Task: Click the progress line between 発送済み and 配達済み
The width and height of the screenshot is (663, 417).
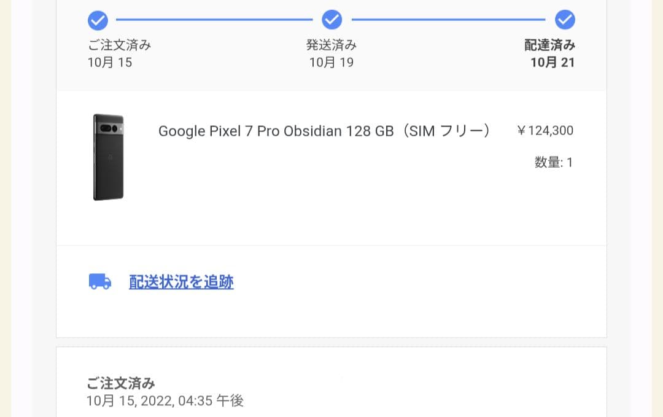Action: [x=448, y=19]
